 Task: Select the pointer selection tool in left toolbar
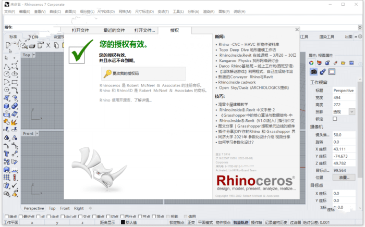point(6,58)
